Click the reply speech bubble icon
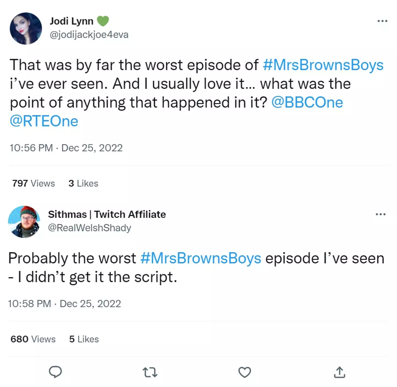Viewport: 397px width, 387px height. pos(55,372)
